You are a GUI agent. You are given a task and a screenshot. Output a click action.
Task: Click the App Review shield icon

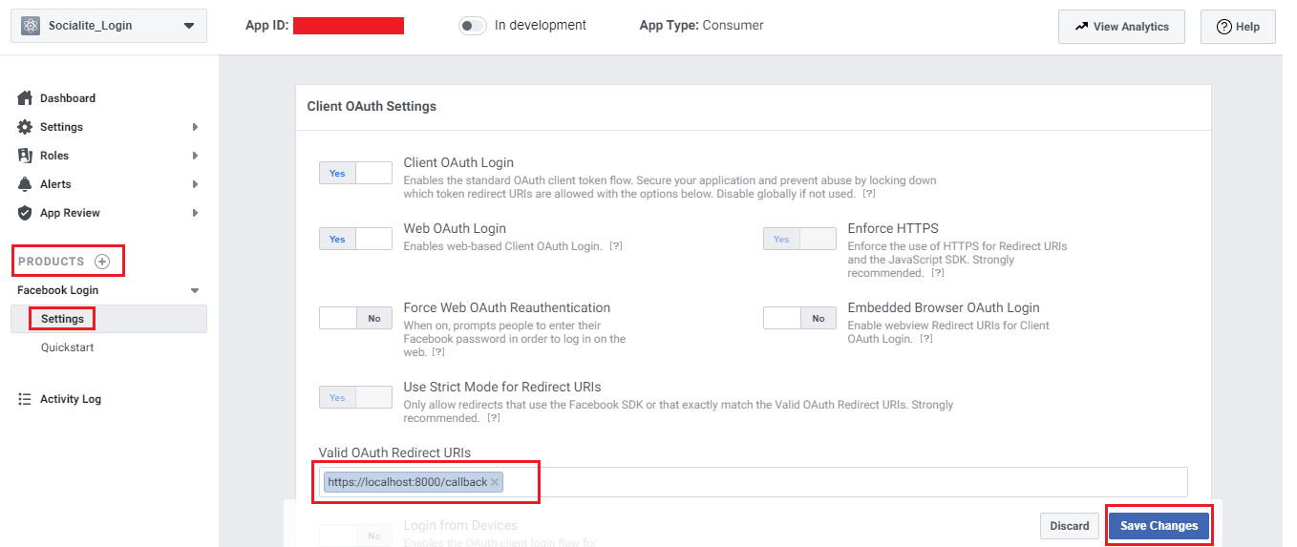26,213
